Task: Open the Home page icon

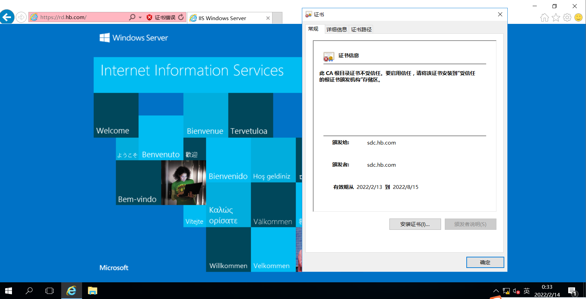Action: [x=545, y=17]
